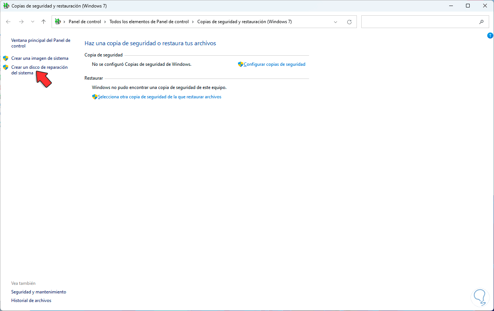Click the "Vea también" label
The image size is (494, 311).
tap(24, 283)
